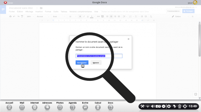Open the Aide menu
The image size is (201, 112).
click(x=96, y=12)
